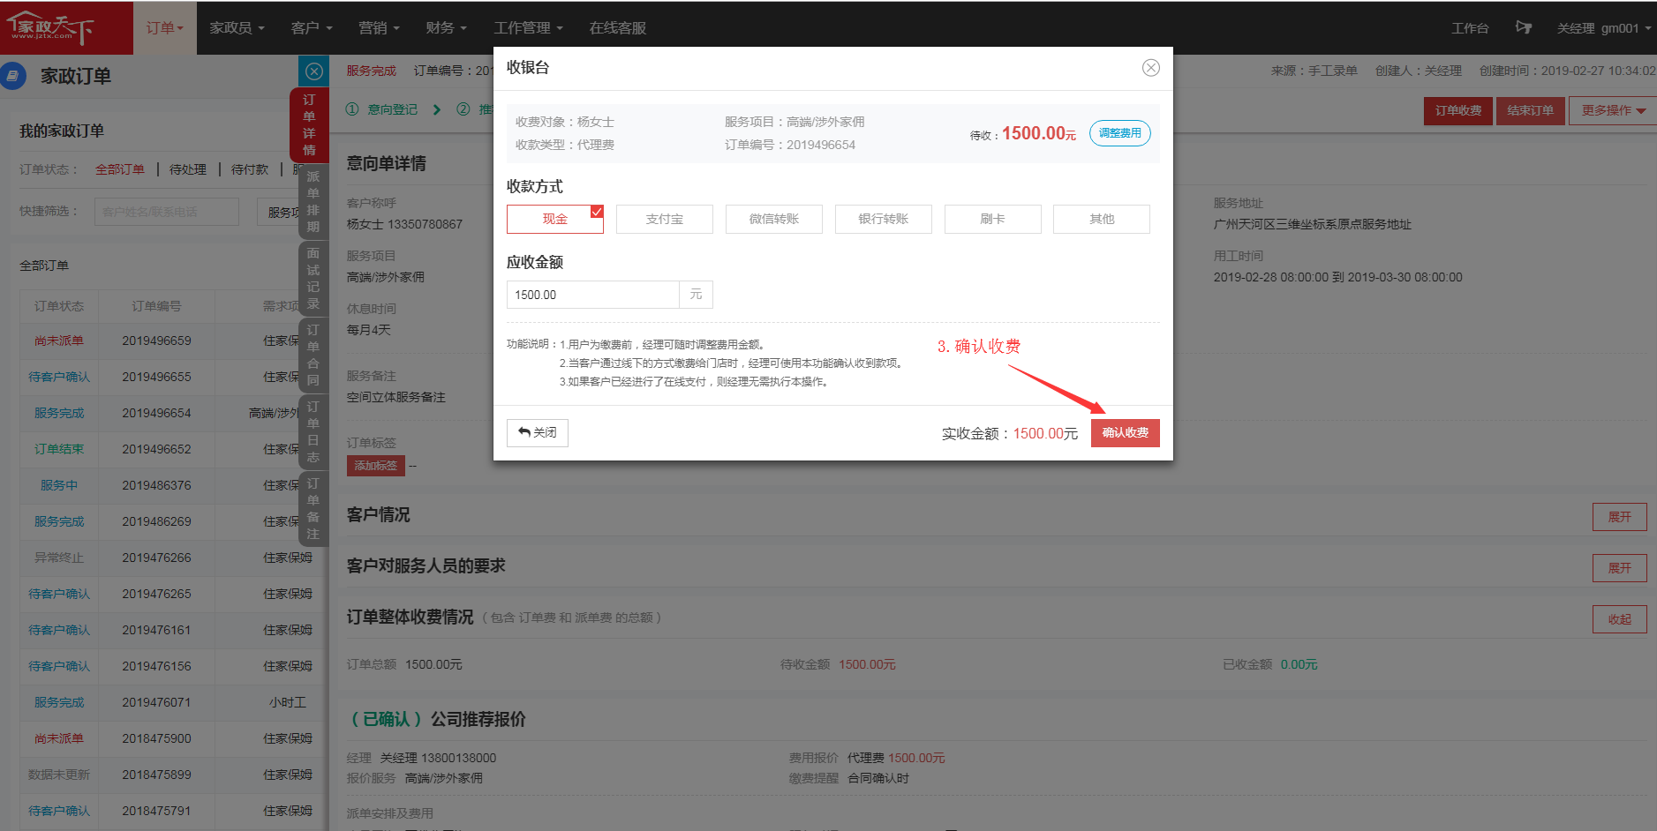
Task: Select 刷卡 payment method
Action: pos(992,219)
